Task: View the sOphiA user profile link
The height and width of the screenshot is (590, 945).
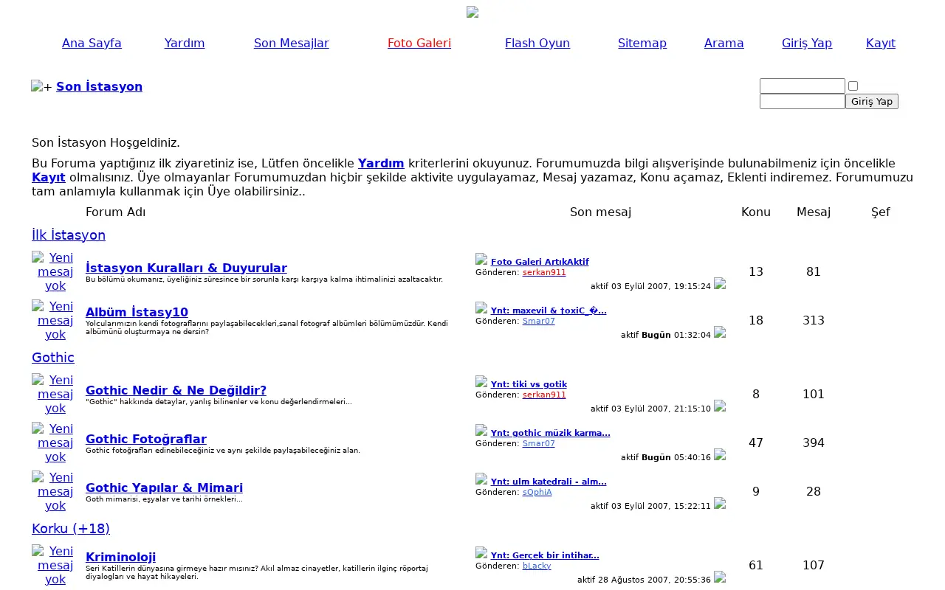Action: [x=537, y=492]
